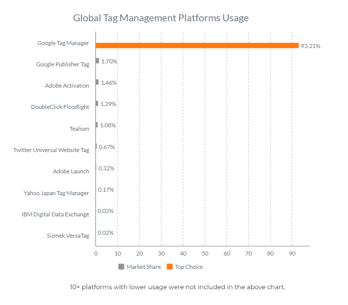Viewport: 348px width, 305px height.
Task: Click the x-axis tick label 50
Action: tap(205, 254)
